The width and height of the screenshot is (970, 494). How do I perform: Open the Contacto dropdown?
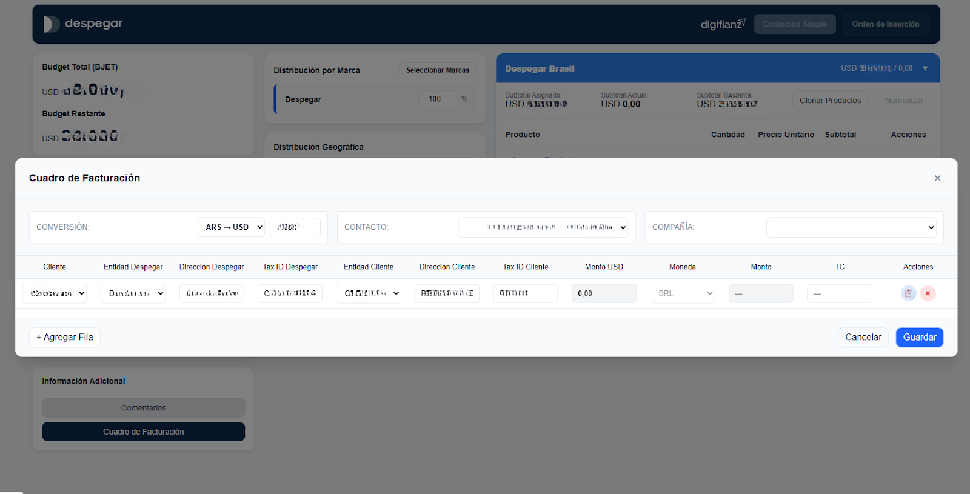tap(543, 227)
